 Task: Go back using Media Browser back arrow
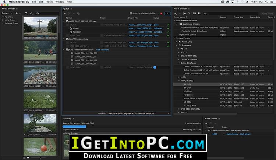[17, 13]
